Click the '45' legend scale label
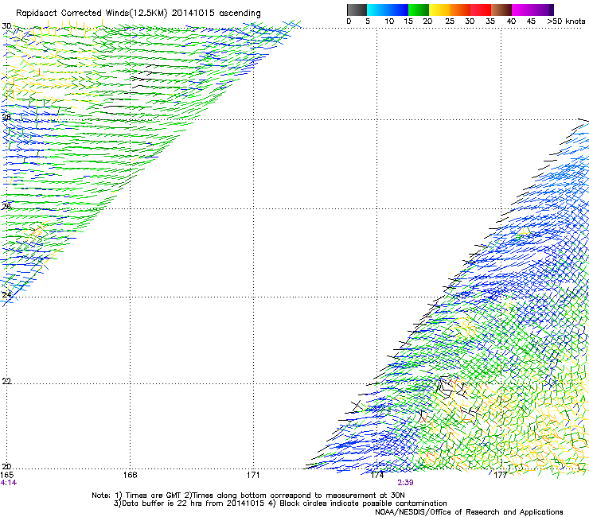 pos(531,21)
